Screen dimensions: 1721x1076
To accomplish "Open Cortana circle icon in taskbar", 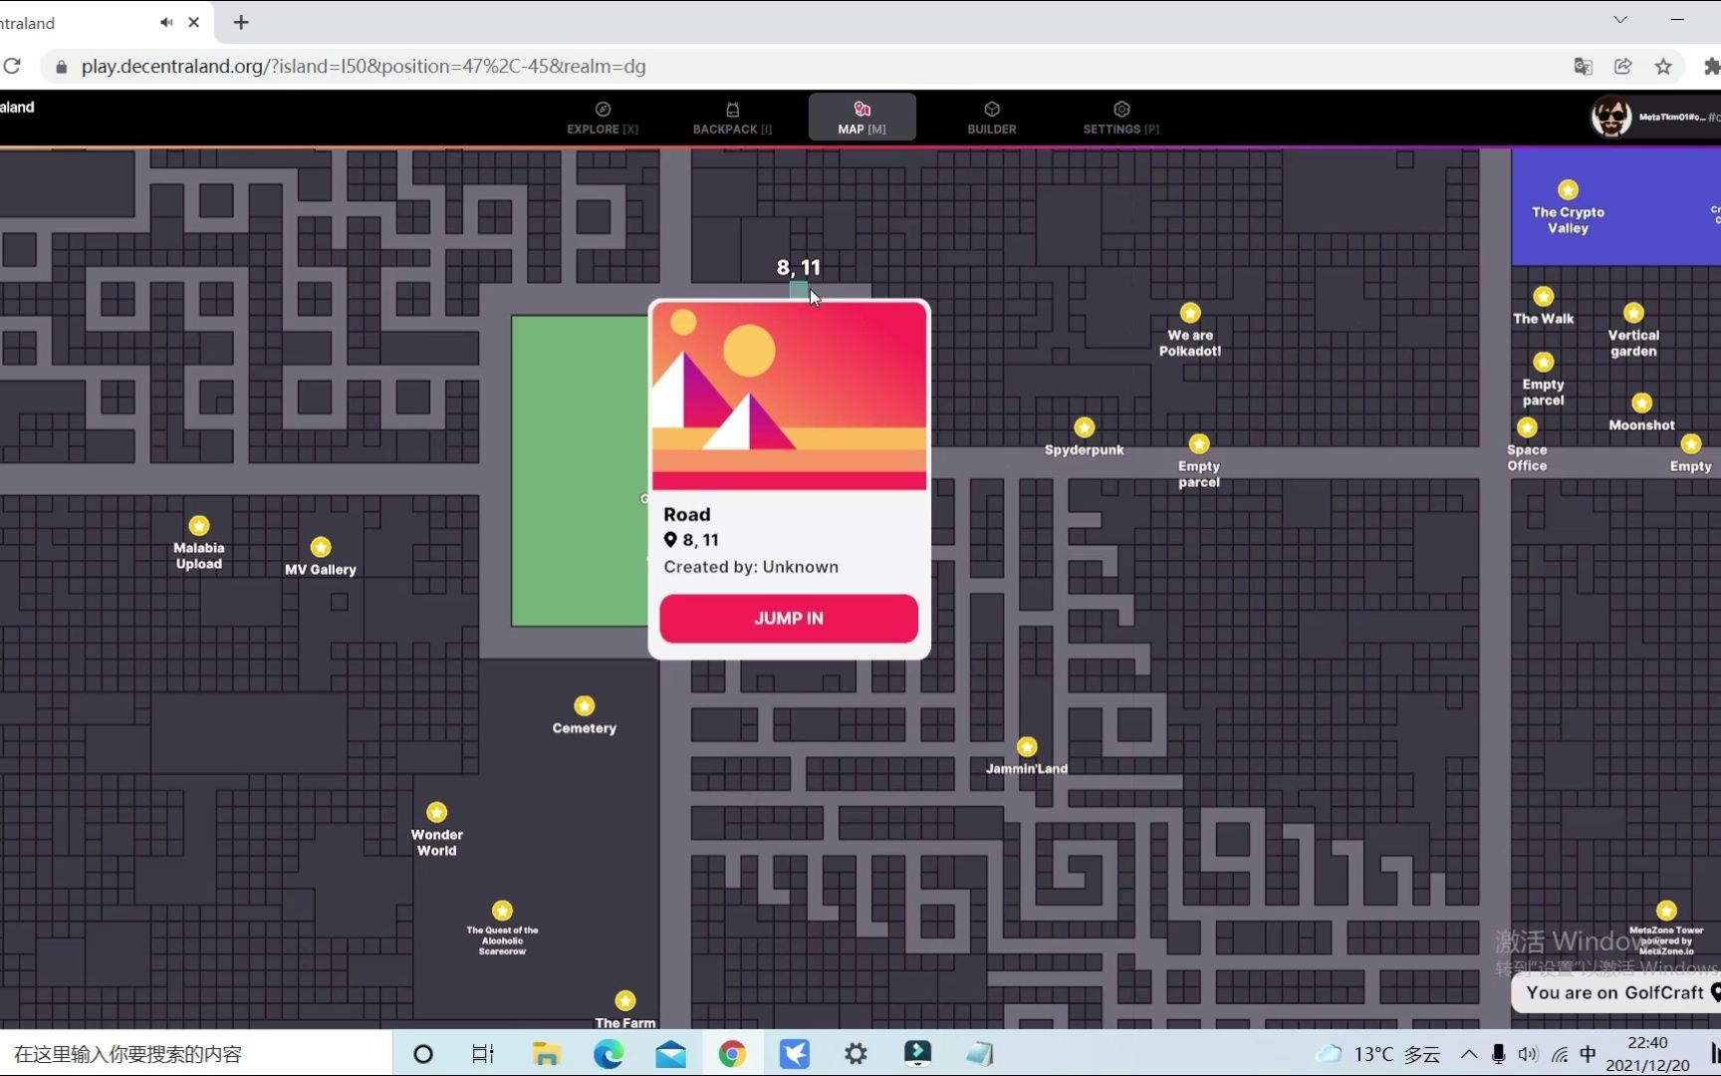I will [x=422, y=1053].
